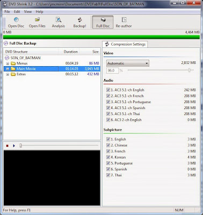
Task: Start the Backup! toolbar action
Action: pyautogui.click(x=79, y=22)
